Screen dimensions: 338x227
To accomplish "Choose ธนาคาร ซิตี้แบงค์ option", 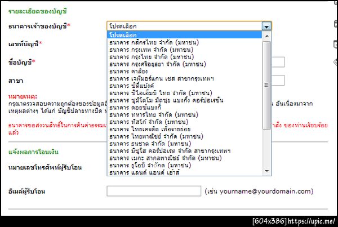I will click(x=185, y=86).
